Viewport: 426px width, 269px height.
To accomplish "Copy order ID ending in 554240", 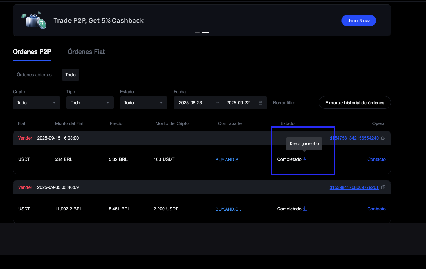I will coord(383,138).
